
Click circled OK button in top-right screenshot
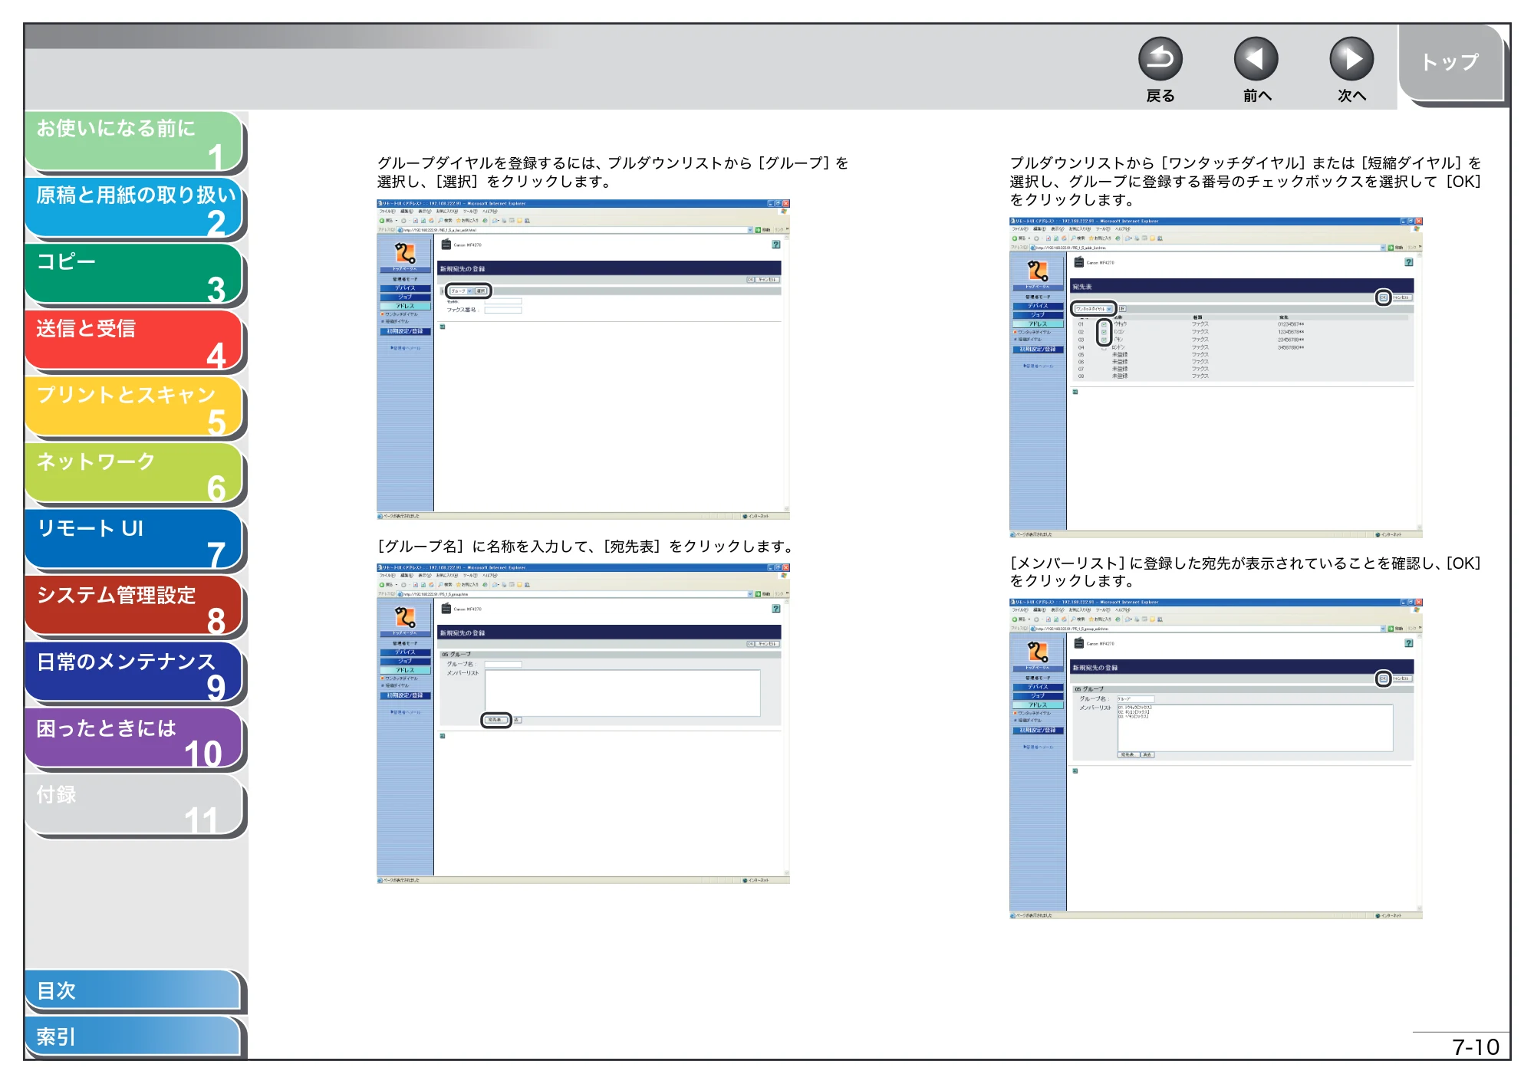(x=1383, y=297)
